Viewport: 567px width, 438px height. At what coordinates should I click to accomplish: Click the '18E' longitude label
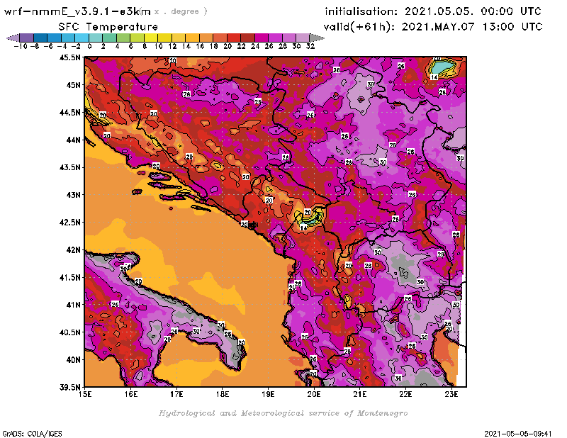223,394
